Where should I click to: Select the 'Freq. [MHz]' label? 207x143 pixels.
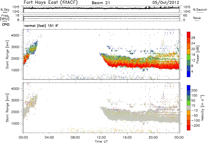point(5,18)
